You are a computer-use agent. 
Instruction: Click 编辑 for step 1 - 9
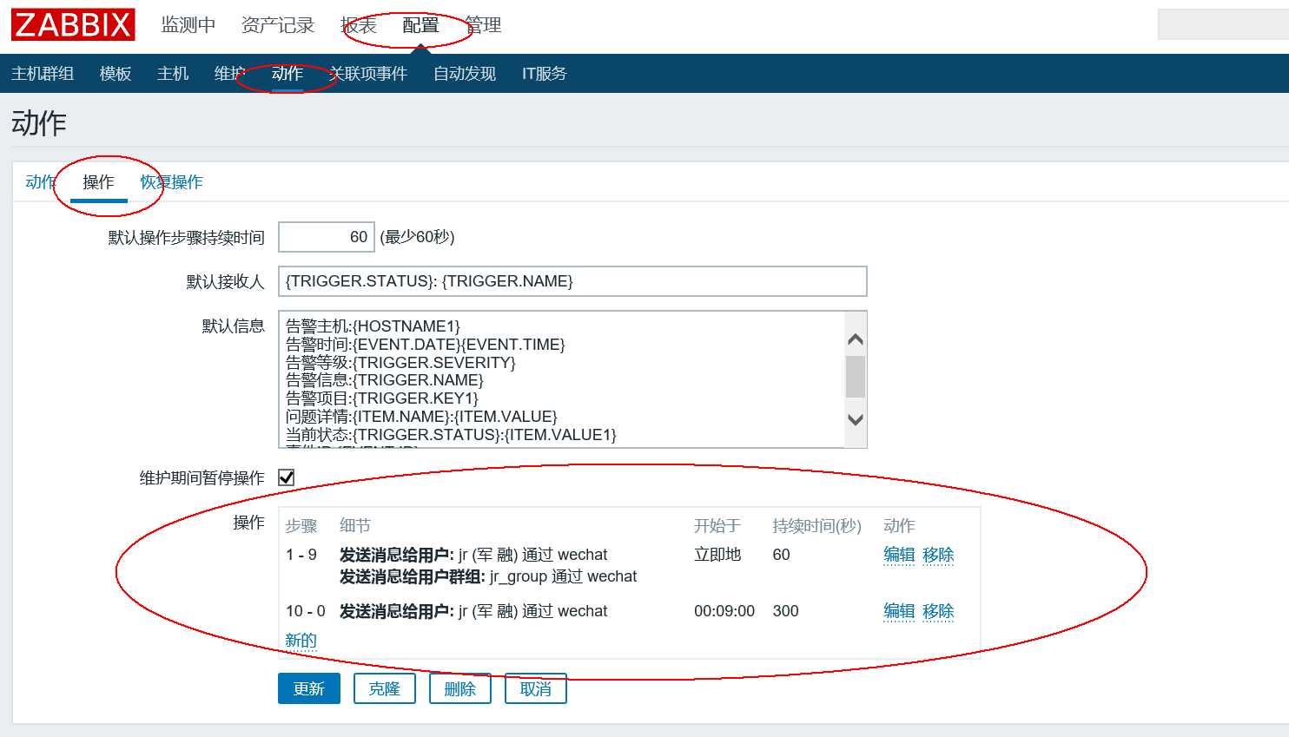tap(899, 555)
